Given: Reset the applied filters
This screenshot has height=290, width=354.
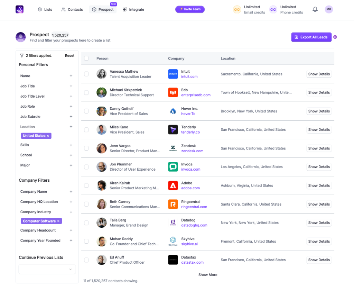Looking at the screenshot, I should tap(69, 56).
